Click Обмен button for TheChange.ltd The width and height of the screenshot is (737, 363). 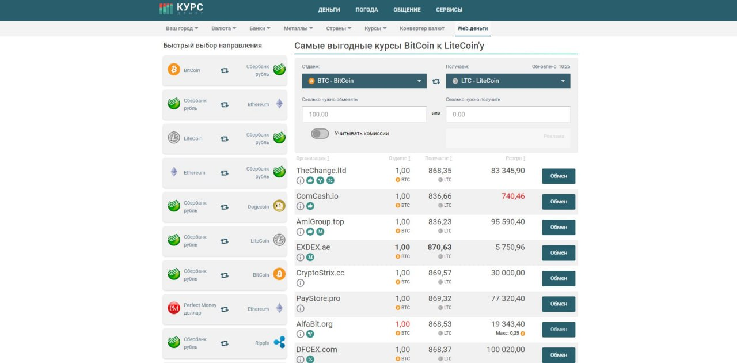pos(559,176)
